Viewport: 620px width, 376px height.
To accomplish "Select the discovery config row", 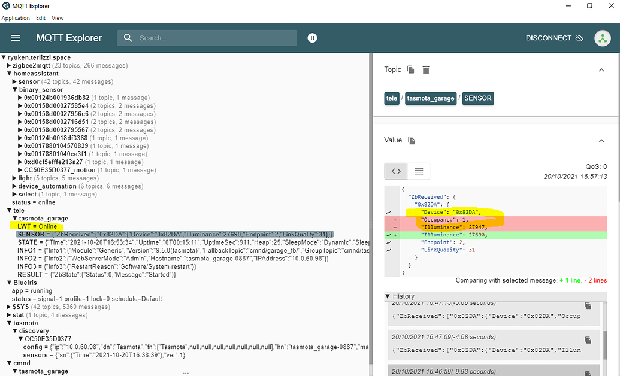I will point(196,347).
